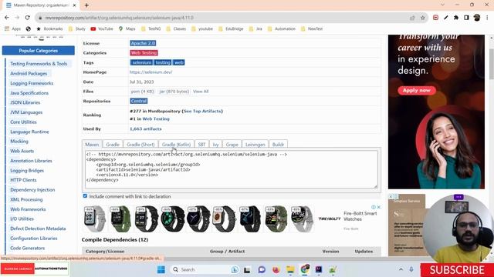
Task: Click View All files link
Action: click(x=201, y=92)
